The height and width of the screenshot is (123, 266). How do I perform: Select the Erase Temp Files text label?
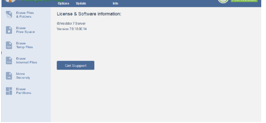tap(24, 45)
